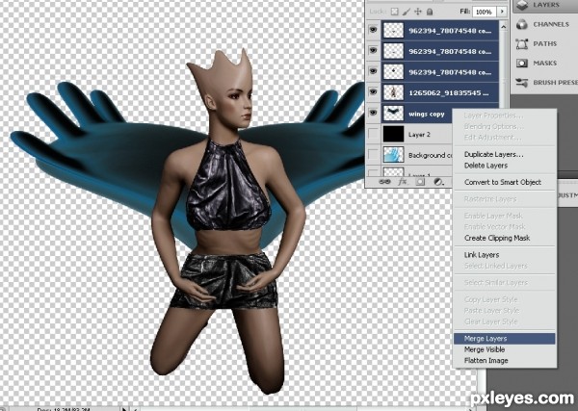Toggle lock transparent pixels icon

coord(394,12)
